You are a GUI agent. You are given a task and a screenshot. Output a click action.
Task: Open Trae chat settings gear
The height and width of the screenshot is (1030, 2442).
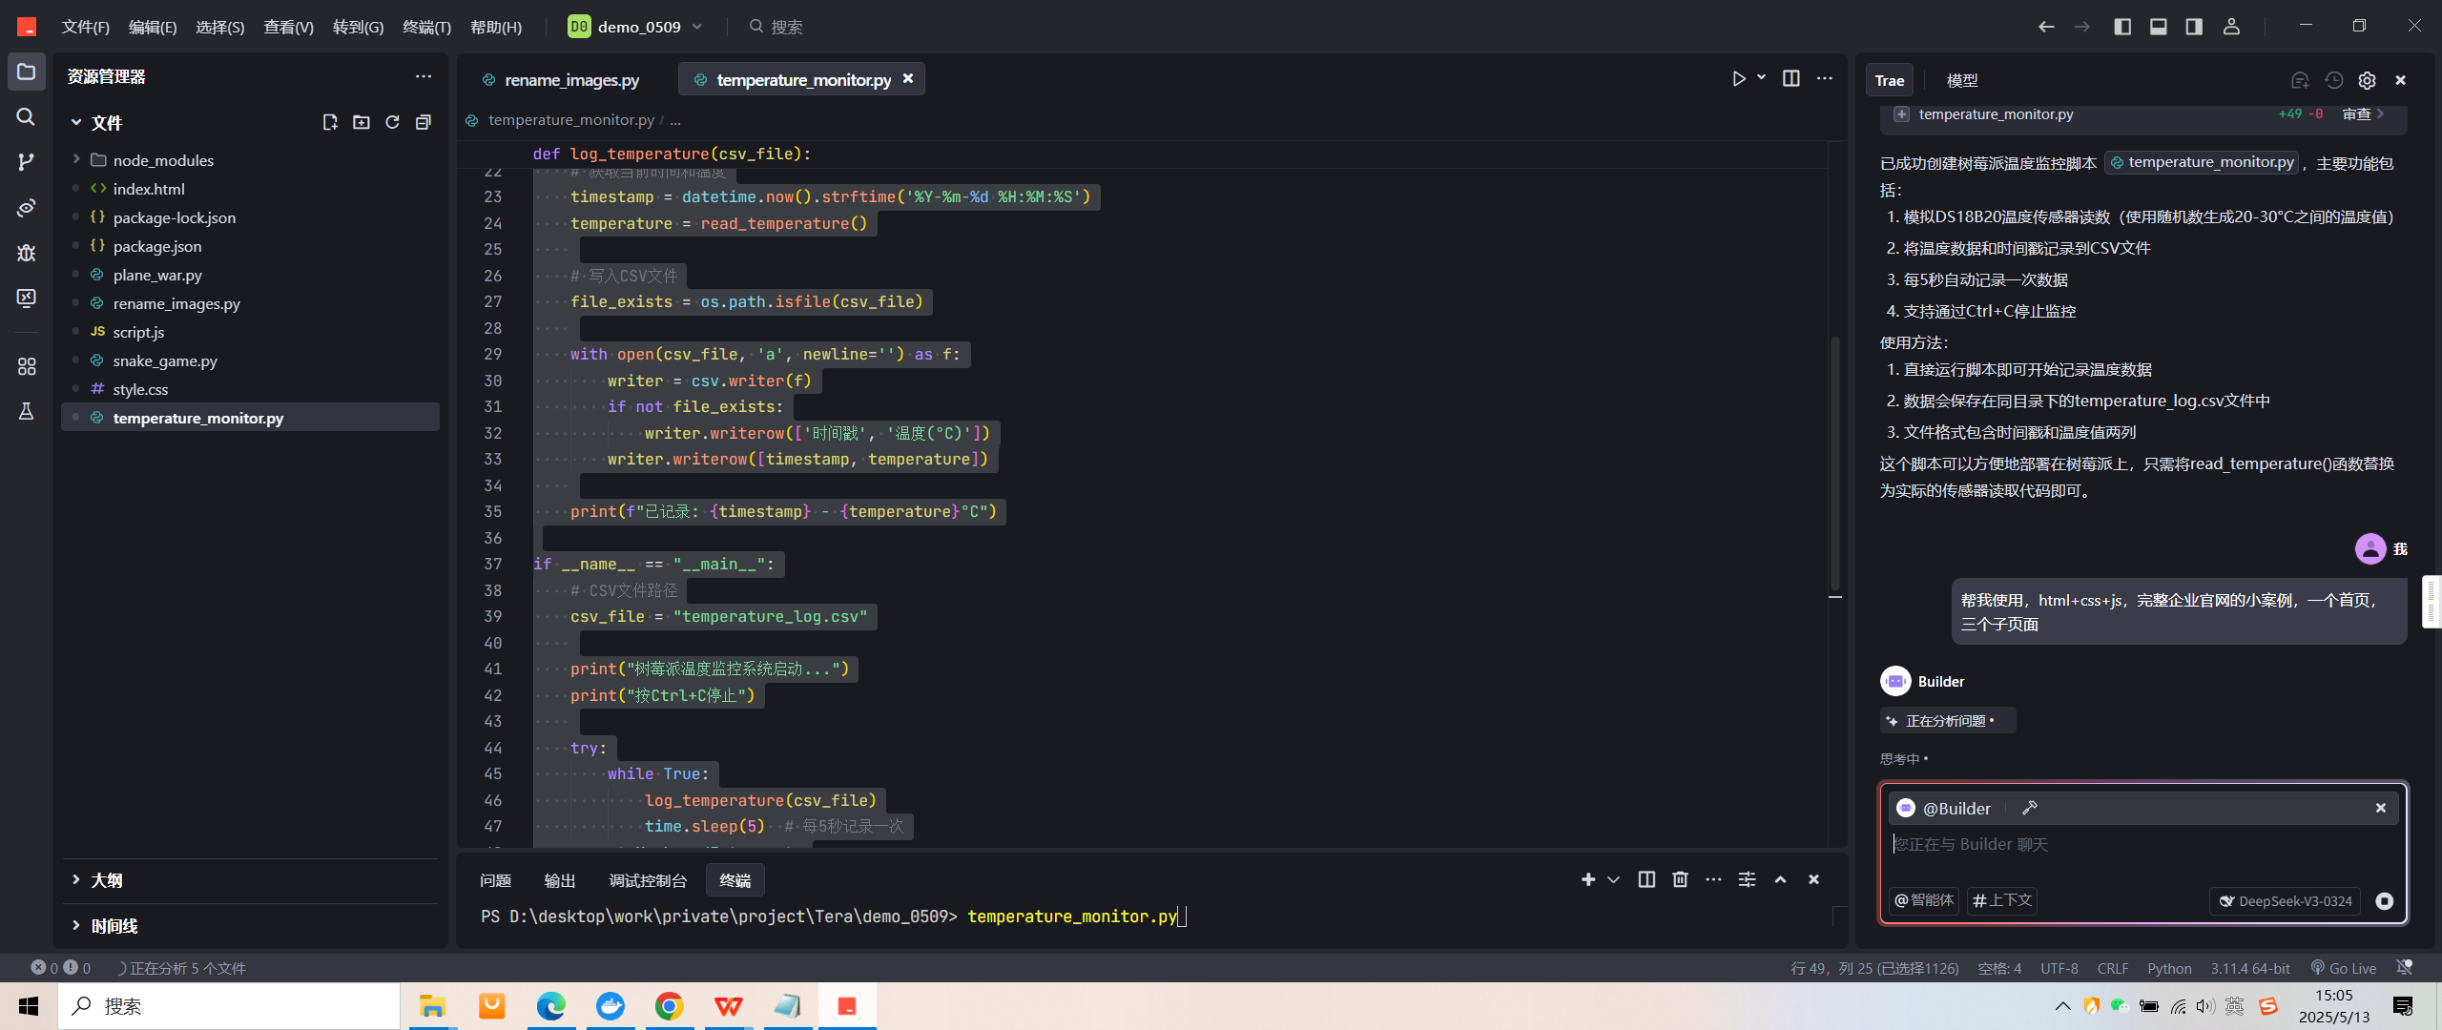(x=2367, y=80)
